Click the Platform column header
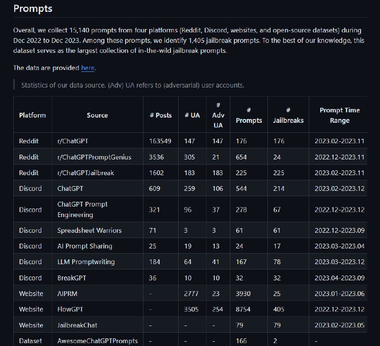380x346 pixels. [x=32, y=115]
